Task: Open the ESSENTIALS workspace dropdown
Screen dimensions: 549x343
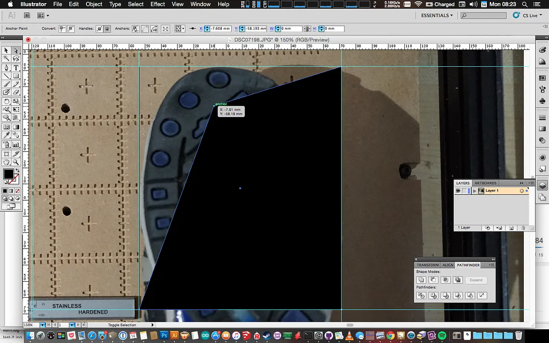Action: (436, 16)
